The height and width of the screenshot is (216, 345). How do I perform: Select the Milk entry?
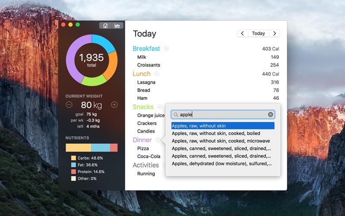pos(141,57)
